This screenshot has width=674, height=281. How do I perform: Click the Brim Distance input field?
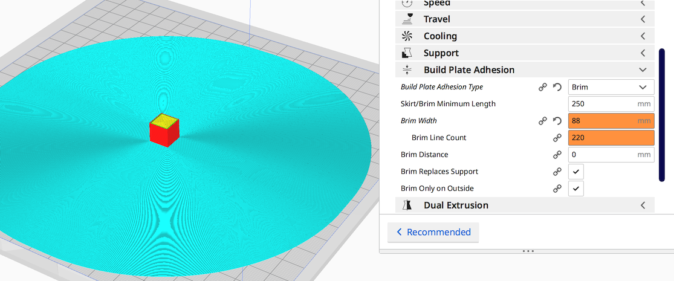pos(611,155)
